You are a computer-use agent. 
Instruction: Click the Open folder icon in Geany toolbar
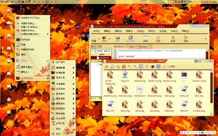(104, 38)
